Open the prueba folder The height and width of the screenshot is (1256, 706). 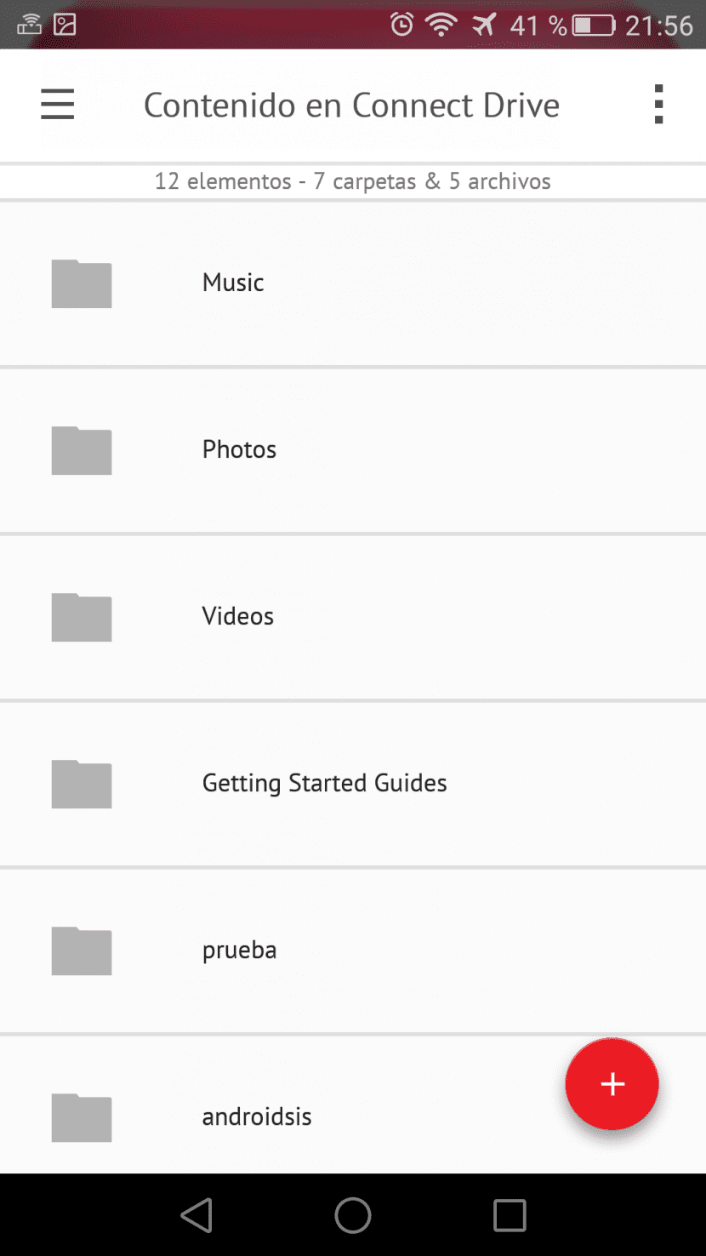[x=239, y=950]
